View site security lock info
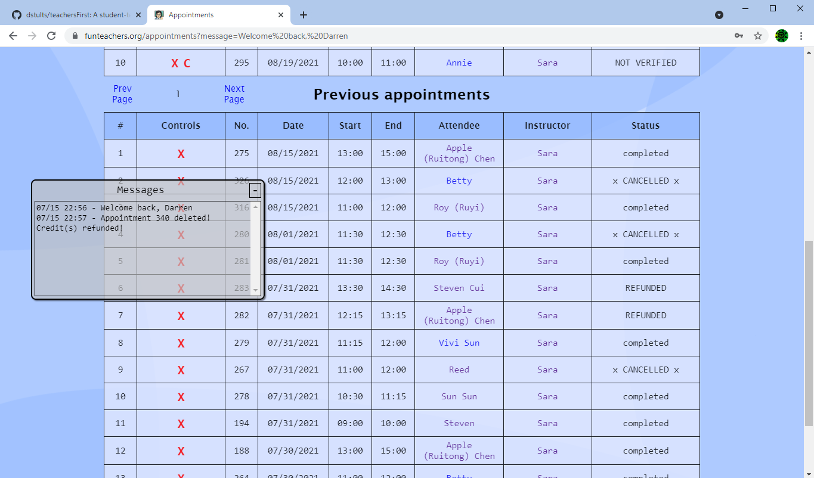 point(75,36)
